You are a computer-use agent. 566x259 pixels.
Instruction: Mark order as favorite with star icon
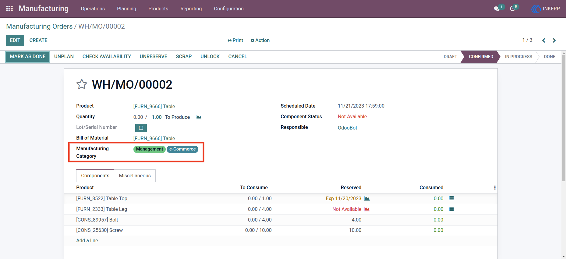(x=82, y=84)
